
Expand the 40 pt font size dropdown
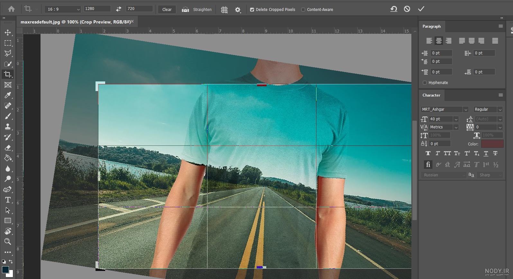pyautogui.click(x=456, y=119)
